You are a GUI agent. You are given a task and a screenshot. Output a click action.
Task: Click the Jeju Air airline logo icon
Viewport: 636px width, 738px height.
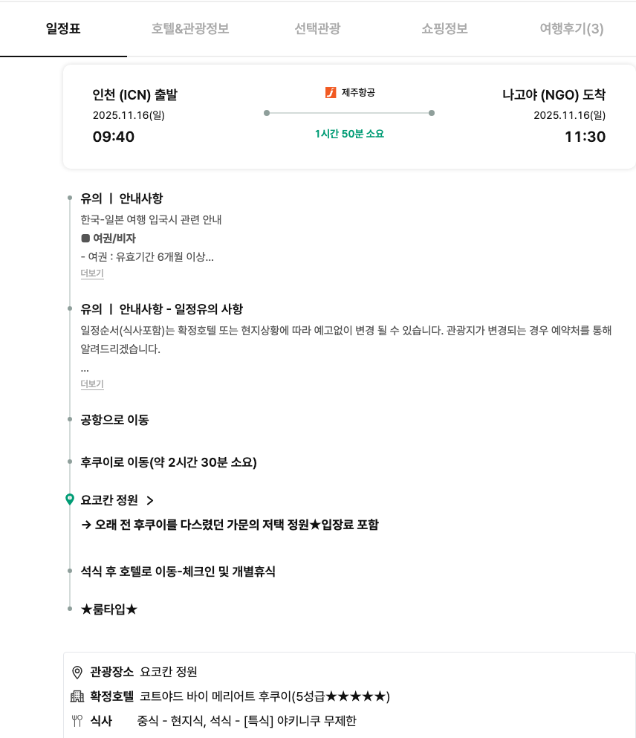click(331, 93)
